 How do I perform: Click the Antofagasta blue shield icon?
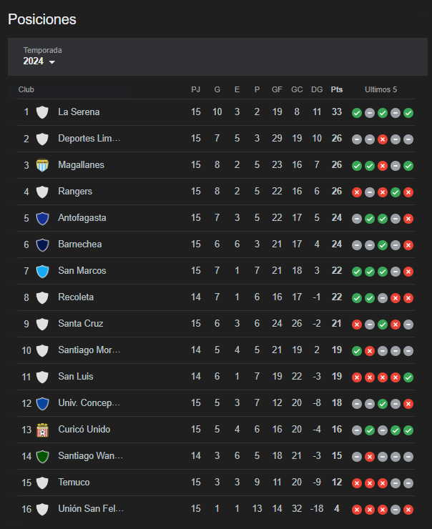pos(42,218)
